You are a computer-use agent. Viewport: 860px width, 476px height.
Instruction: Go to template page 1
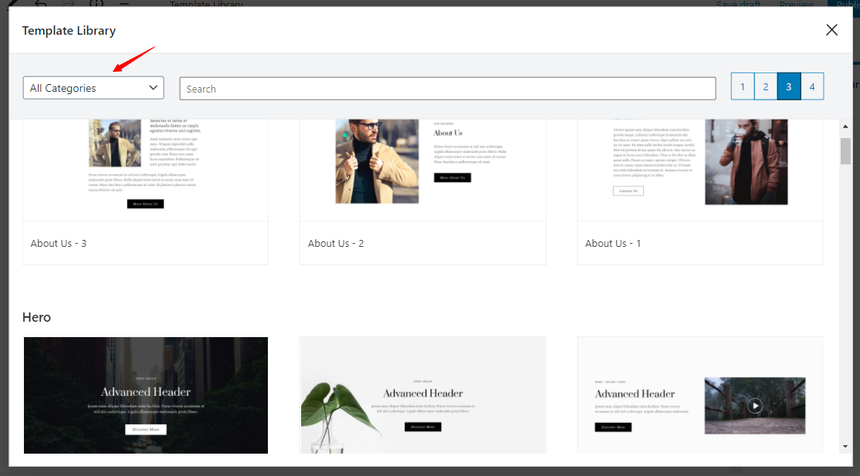[743, 86]
